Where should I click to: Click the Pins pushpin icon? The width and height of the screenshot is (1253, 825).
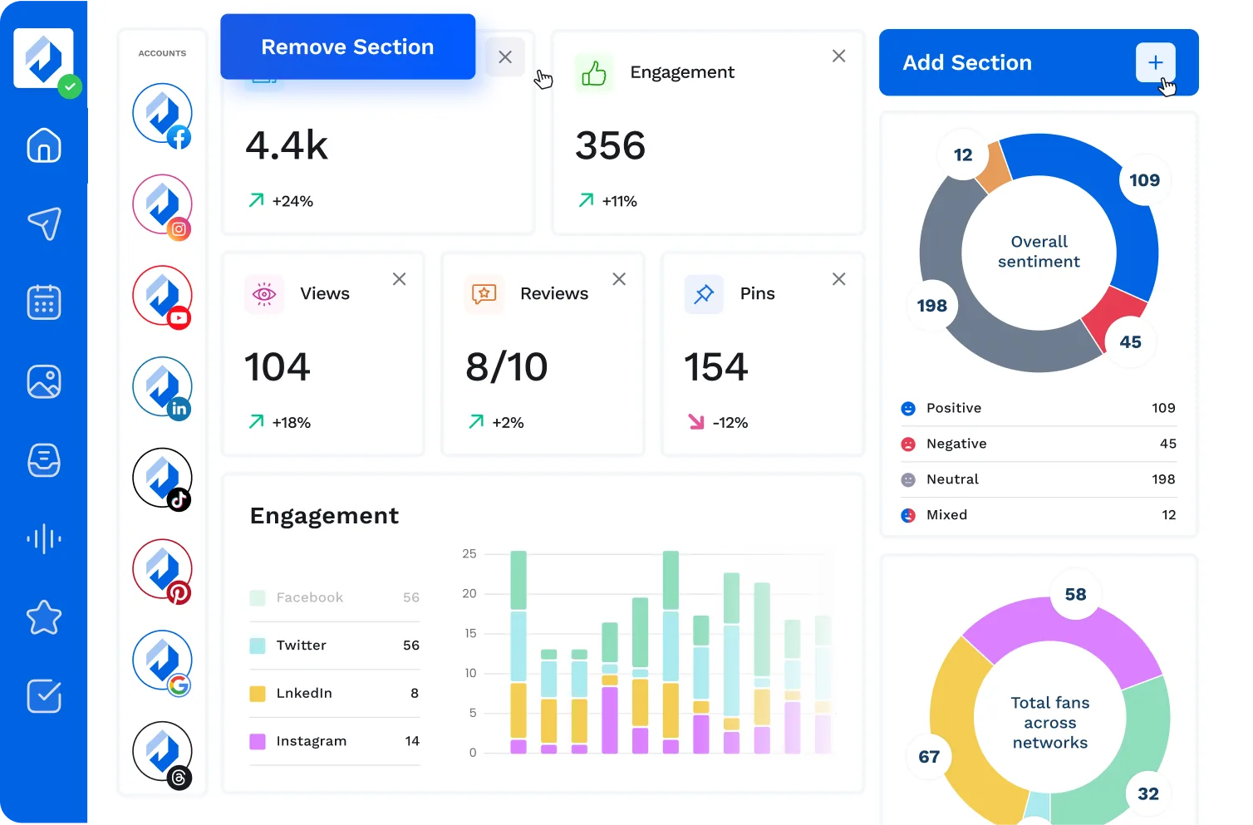coord(704,294)
